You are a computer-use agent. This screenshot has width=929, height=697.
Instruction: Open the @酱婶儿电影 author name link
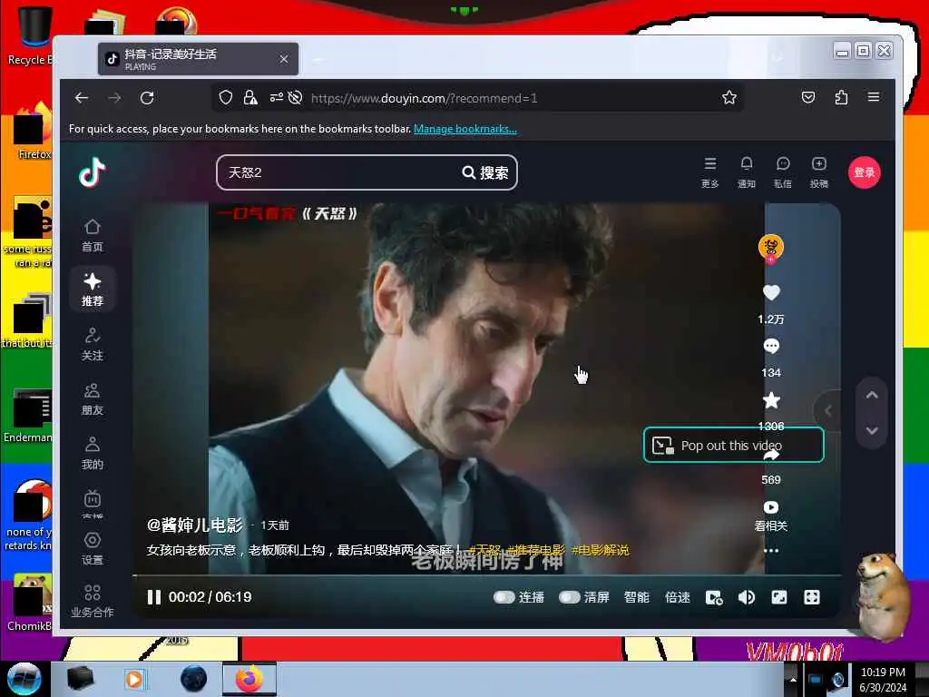195,525
